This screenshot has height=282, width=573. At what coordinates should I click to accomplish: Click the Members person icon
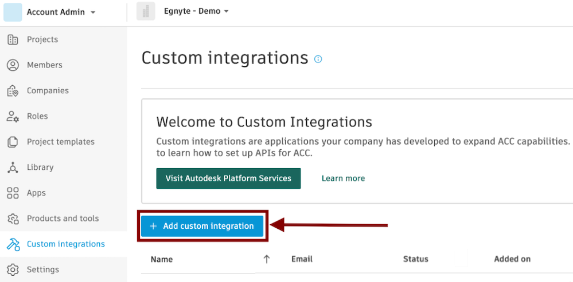pyautogui.click(x=13, y=65)
